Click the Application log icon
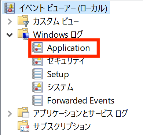 [37, 48]
